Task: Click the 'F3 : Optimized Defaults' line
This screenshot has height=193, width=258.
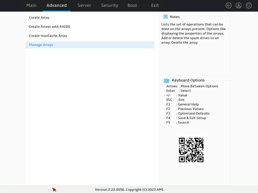Action: pos(188,113)
